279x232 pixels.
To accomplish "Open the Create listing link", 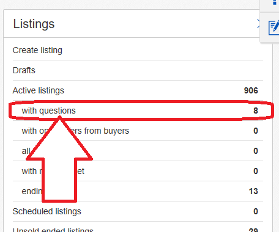I will 37,50.
